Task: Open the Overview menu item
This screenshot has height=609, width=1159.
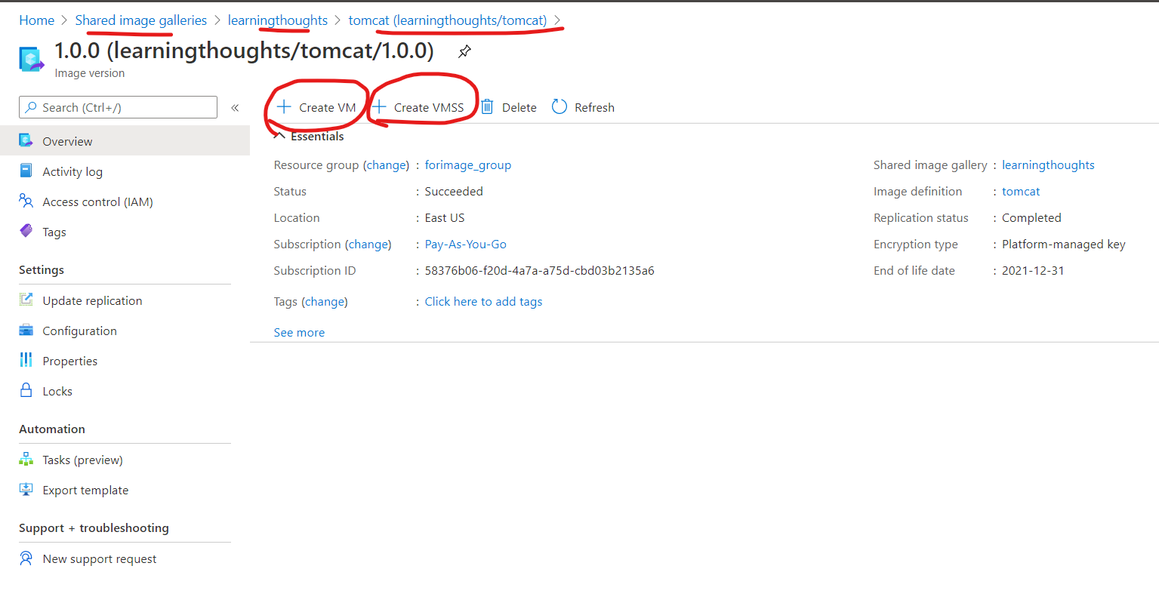Action: tap(67, 141)
